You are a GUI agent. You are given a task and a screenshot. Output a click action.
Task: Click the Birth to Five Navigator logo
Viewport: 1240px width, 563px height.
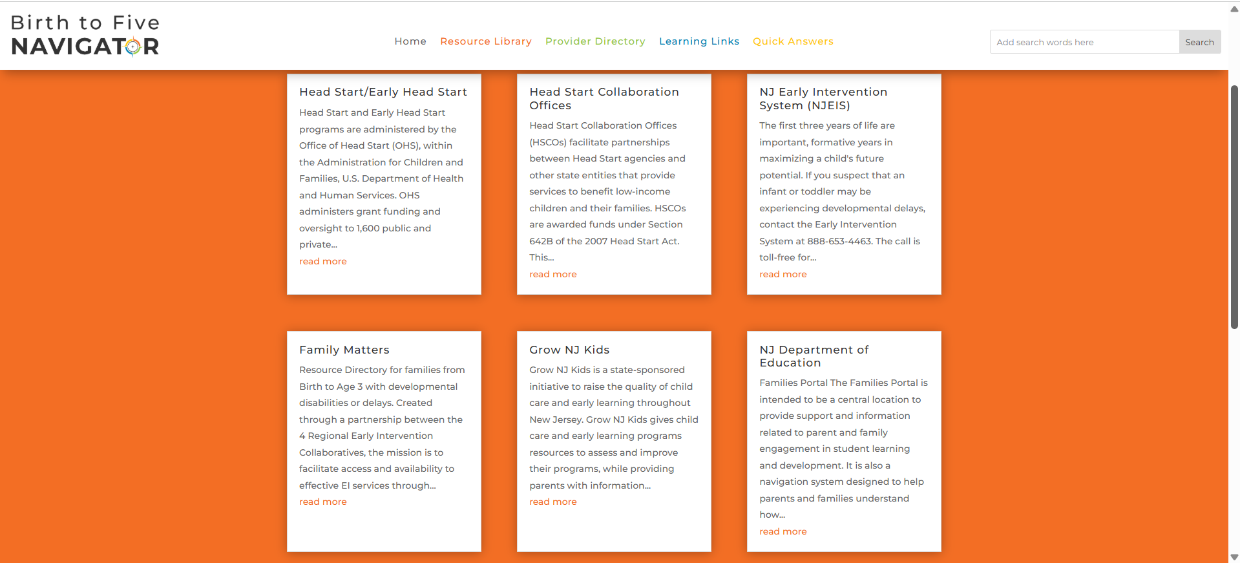click(x=85, y=36)
